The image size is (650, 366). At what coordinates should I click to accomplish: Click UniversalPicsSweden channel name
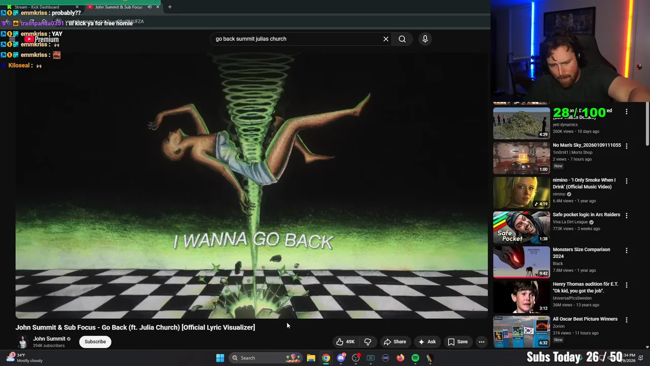pos(572,298)
